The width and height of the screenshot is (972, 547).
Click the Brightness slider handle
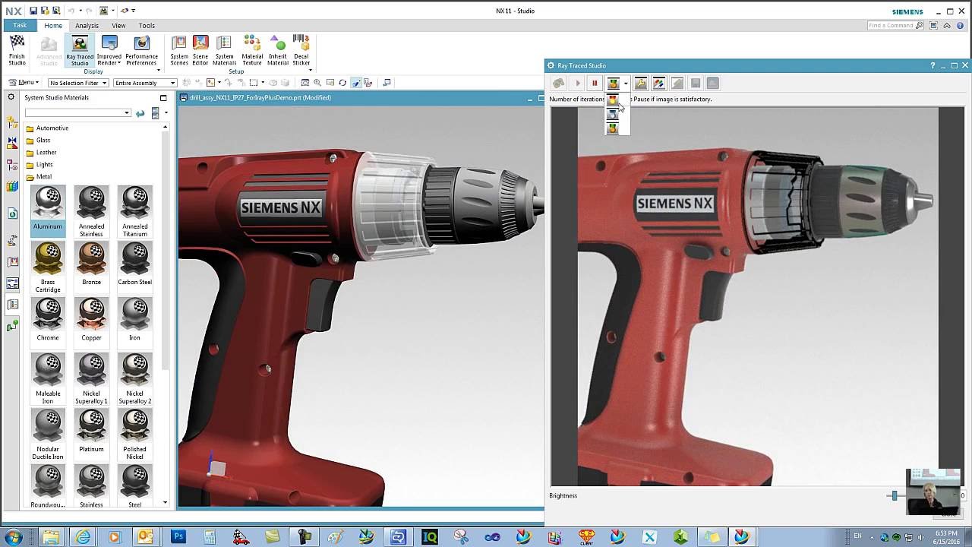click(x=895, y=495)
